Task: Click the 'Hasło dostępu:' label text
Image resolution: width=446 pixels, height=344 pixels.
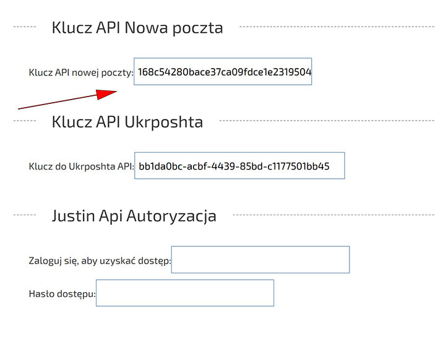Action: click(62, 293)
